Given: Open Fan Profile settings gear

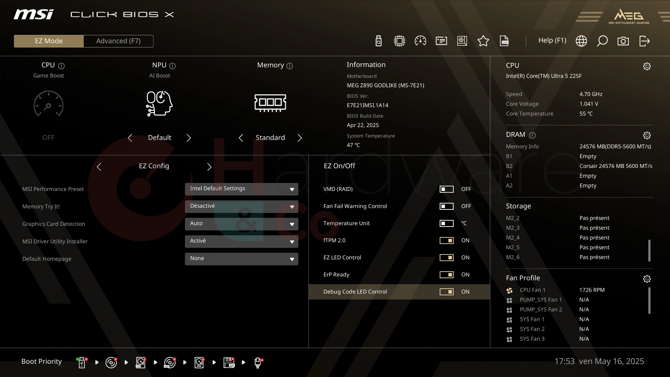Looking at the screenshot, I should click(x=647, y=279).
